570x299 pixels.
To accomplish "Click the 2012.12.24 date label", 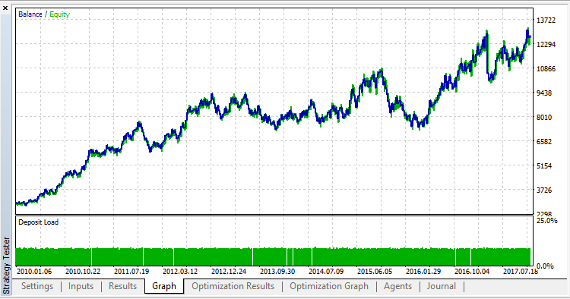I will [229, 272].
